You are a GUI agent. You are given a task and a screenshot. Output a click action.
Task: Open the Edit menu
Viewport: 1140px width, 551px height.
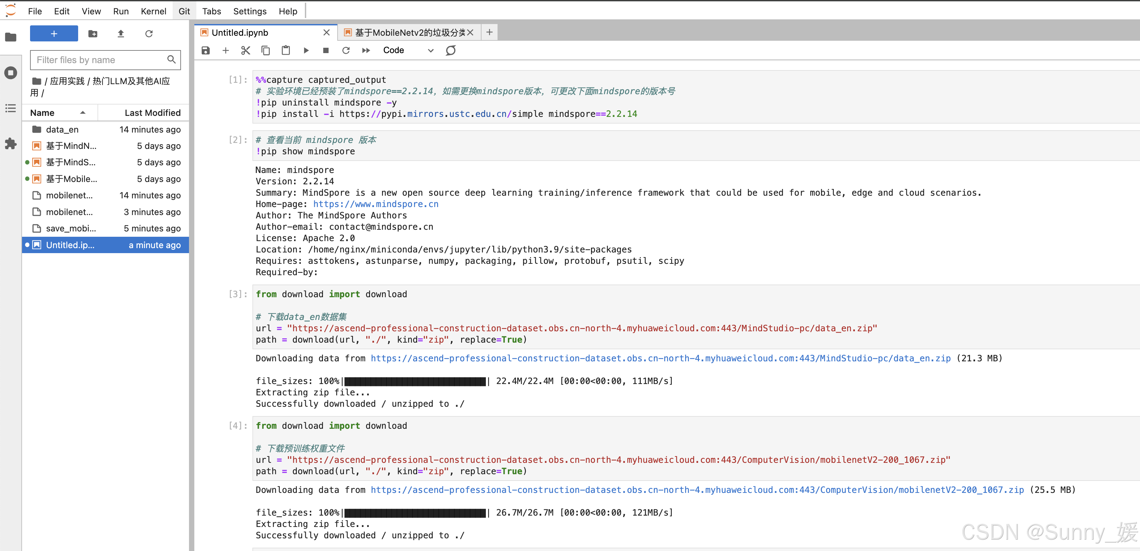[x=62, y=11]
